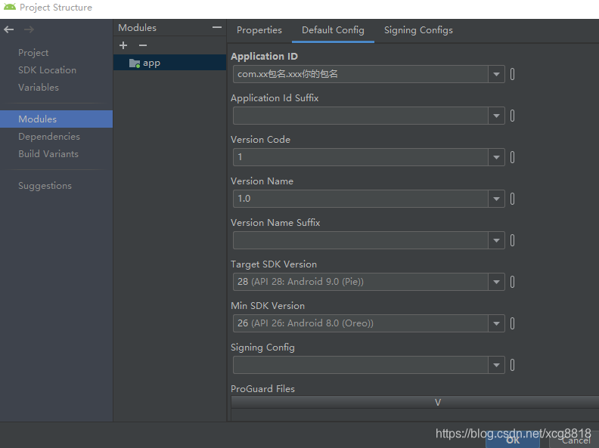Open Suggestions in sidebar
This screenshot has height=448, width=599.
tap(45, 186)
